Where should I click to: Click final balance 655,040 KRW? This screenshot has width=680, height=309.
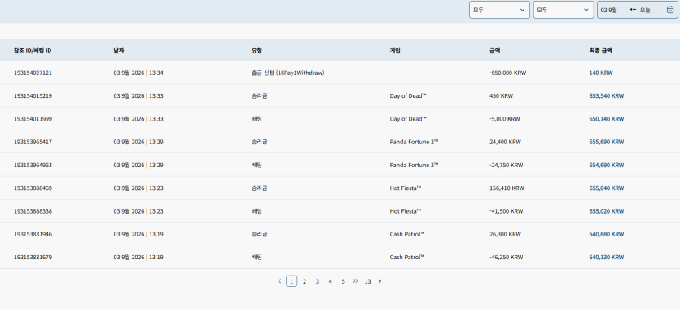[x=606, y=188]
